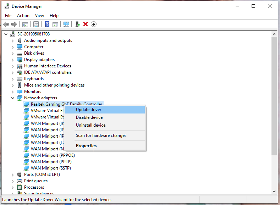Click the Human Interface Devices icon
The width and height of the screenshot is (280, 205).
click(20, 66)
